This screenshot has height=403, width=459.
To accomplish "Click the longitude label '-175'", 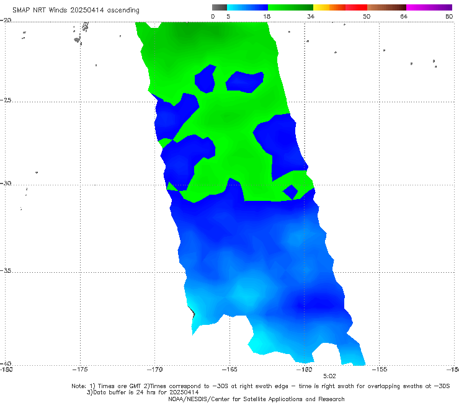I will pos(80,370).
